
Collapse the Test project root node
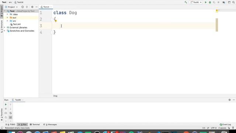[5, 11]
